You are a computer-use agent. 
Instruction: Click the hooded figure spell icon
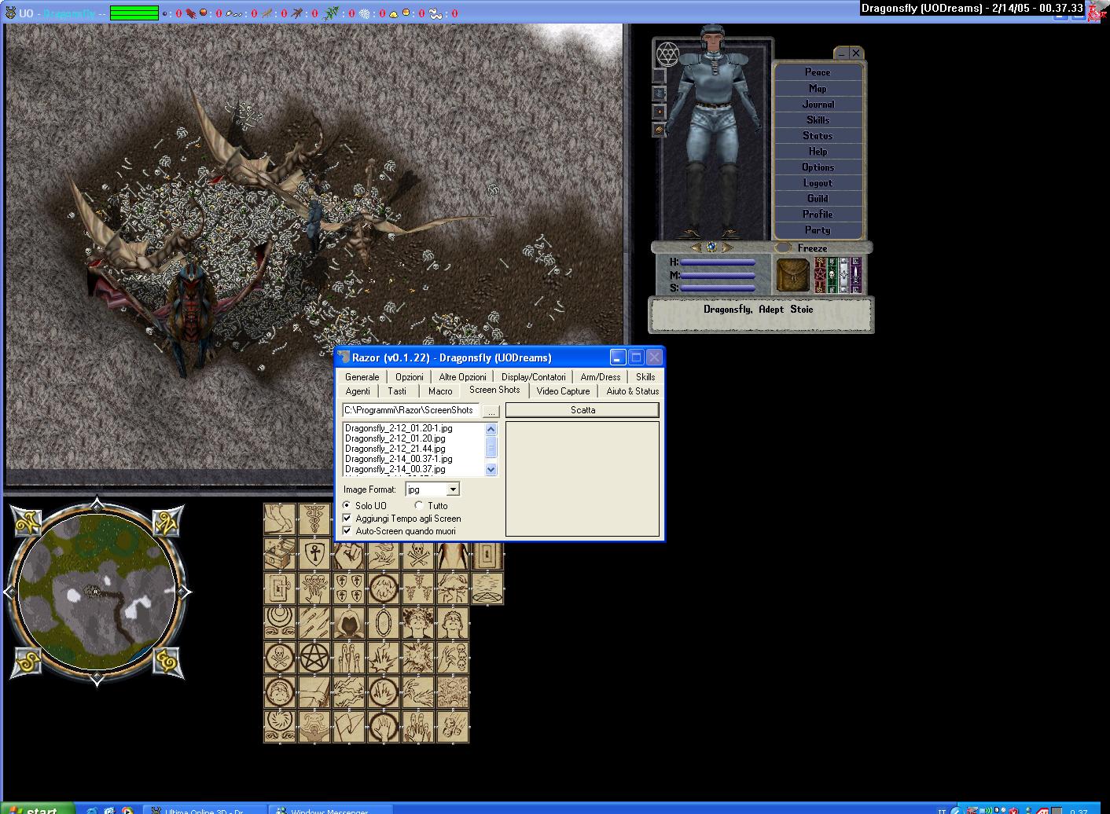click(349, 624)
